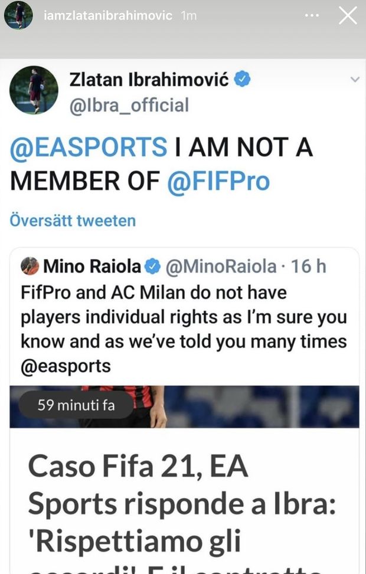
Task: Tap the @EASPORTS mention in the tweet
Action: pos(89,147)
